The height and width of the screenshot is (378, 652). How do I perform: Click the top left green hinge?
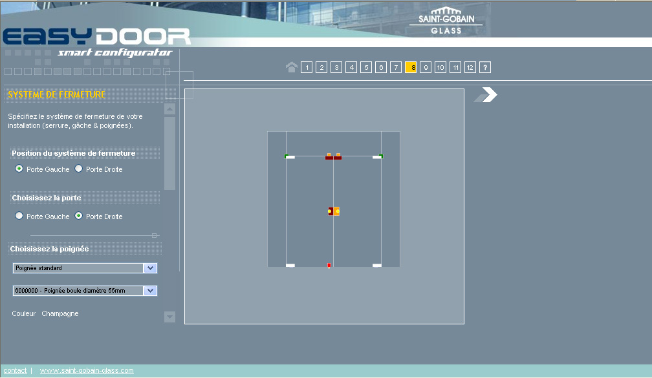tap(287, 156)
